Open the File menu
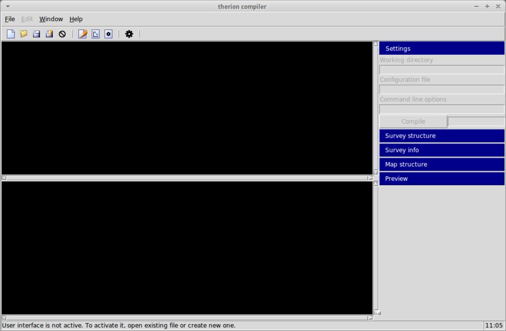Viewport: 506px width, 331px height. point(10,19)
